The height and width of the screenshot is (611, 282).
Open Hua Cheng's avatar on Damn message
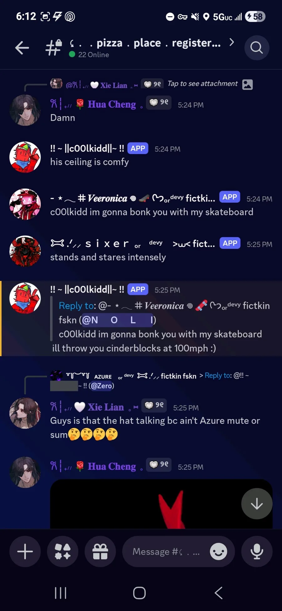[25, 110]
